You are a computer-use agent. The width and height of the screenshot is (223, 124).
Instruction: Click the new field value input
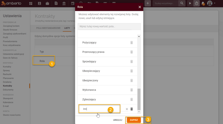click(109, 27)
